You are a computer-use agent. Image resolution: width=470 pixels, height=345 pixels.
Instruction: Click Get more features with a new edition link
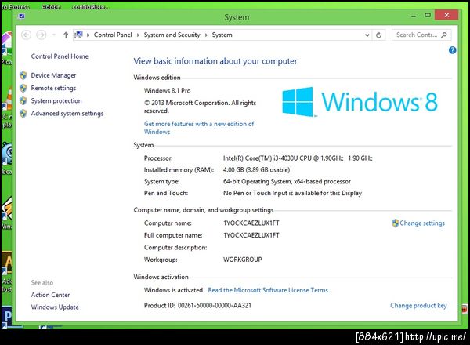[x=199, y=128]
